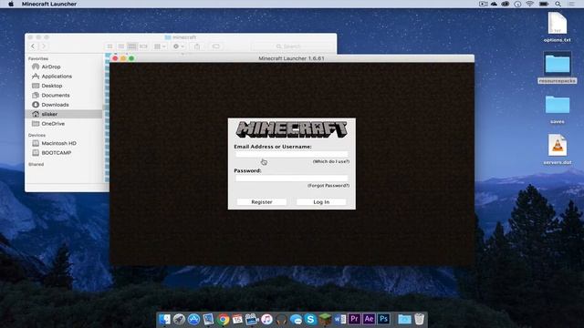Switch Finder to list view
This screenshot has width=584, height=328.
pyautogui.click(x=121, y=46)
